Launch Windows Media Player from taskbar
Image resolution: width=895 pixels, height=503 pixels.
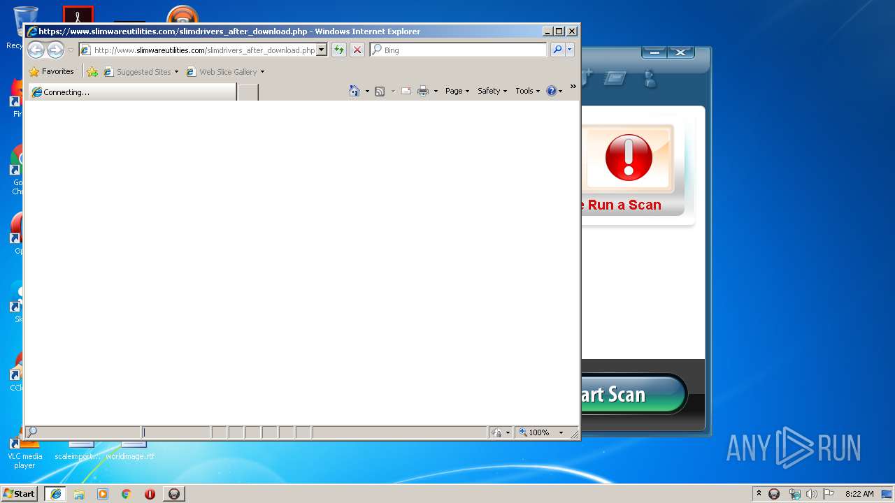point(103,494)
